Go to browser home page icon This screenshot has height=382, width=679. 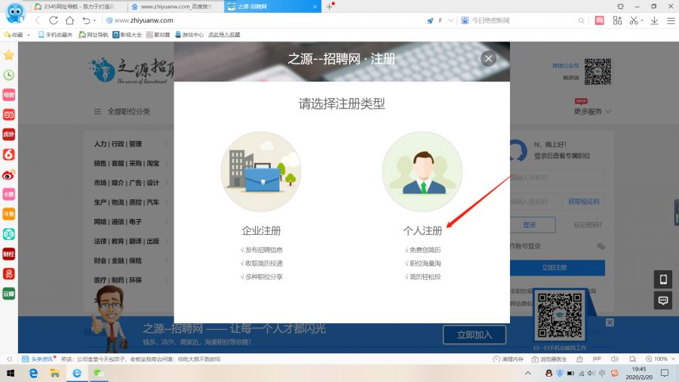pyautogui.click(x=69, y=20)
